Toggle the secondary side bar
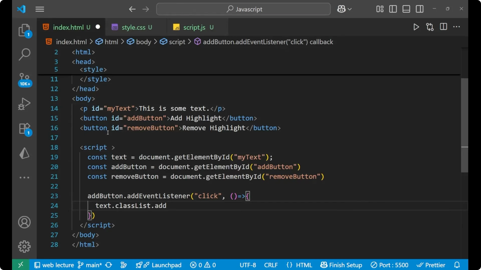This screenshot has width=481, height=270. click(419, 9)
